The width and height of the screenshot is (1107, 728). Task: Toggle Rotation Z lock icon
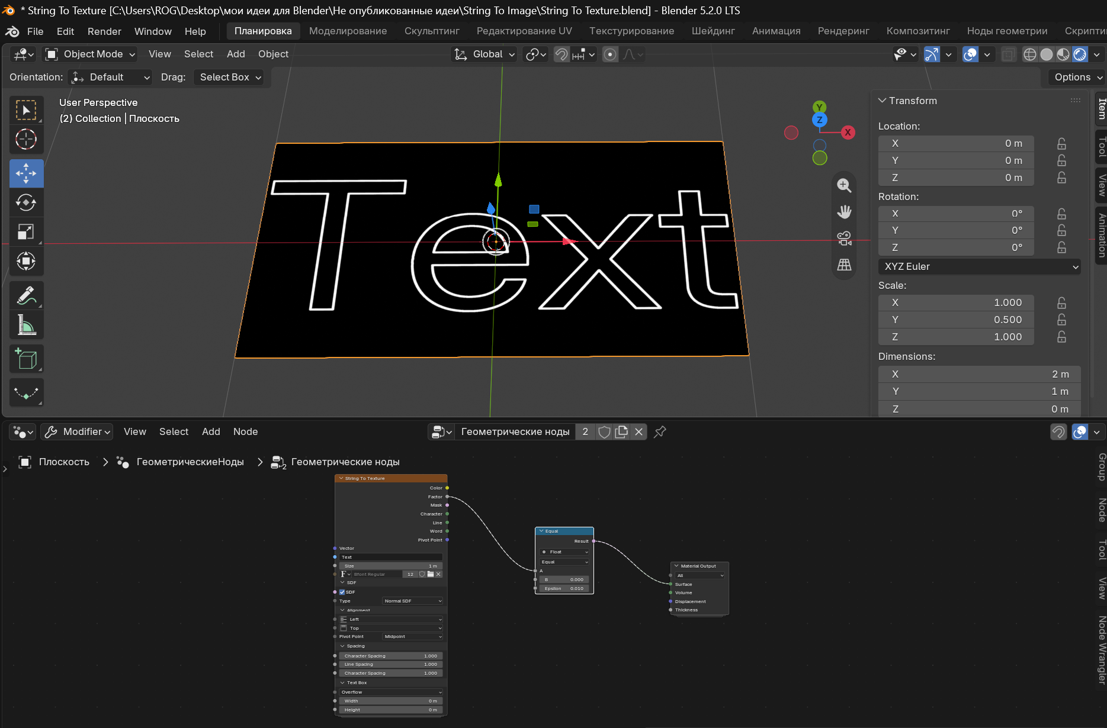[x=1061, y=247]
